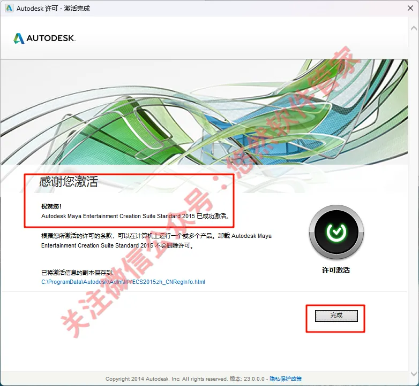Open the 隐私保护政策 privacy policy link

286,379
